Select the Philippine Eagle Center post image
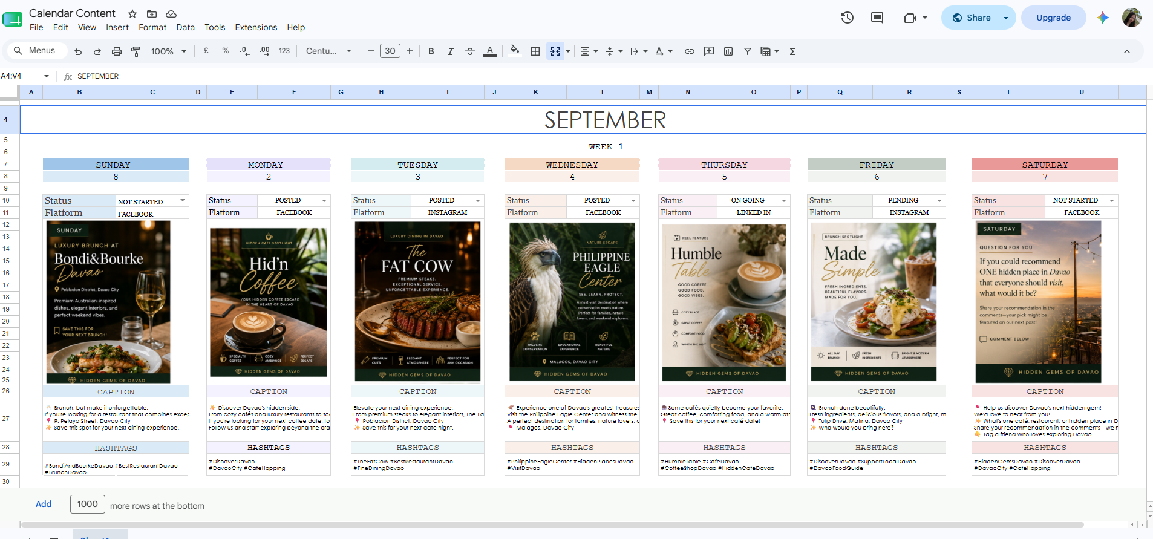Screen dimensions: 1153x539 pyautogui.click(x=572, y=302)
